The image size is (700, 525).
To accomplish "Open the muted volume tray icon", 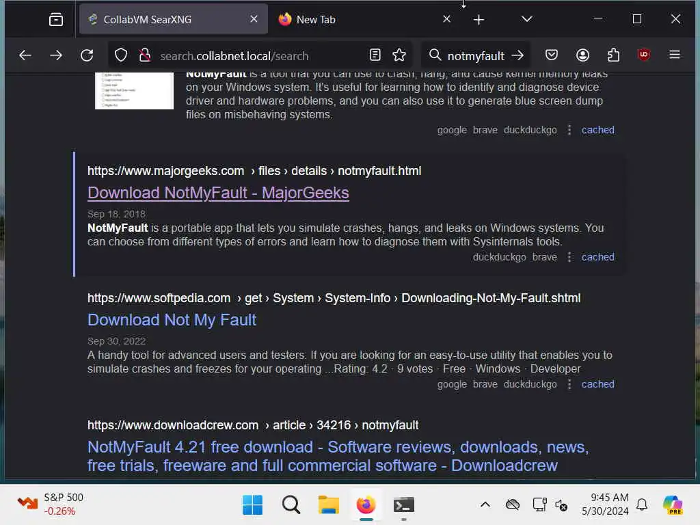I will tap(561, 505).
